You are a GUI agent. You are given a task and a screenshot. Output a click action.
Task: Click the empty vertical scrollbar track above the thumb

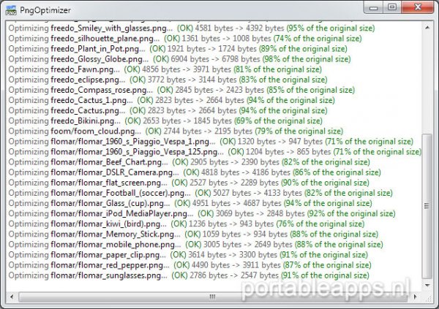[429, 80]
